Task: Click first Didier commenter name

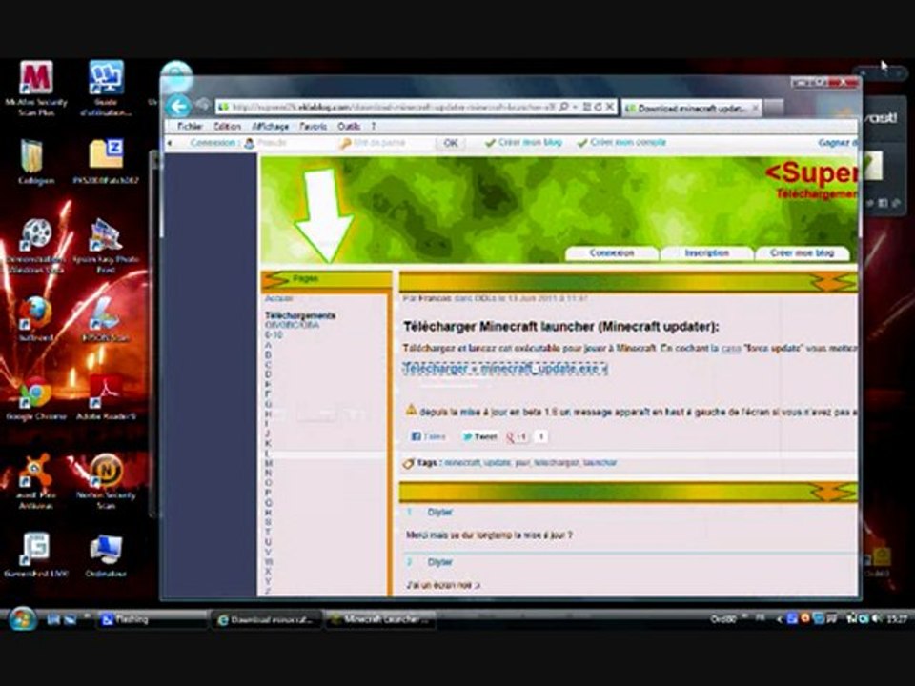Action: [440, 513]
